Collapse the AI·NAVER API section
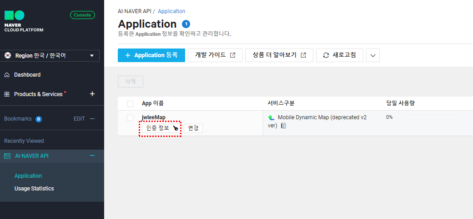Screen dimensions: 473x219 [x=92, y=156]
